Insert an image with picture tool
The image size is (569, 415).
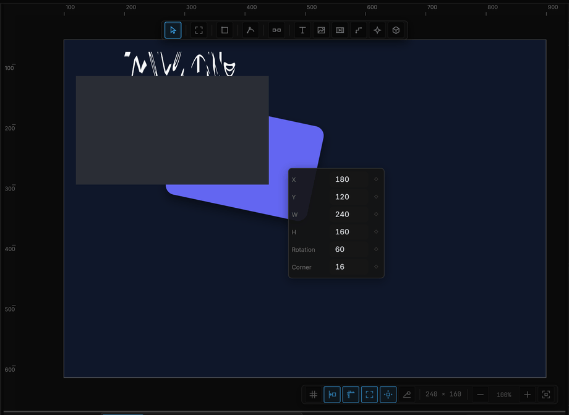(321, 30)
